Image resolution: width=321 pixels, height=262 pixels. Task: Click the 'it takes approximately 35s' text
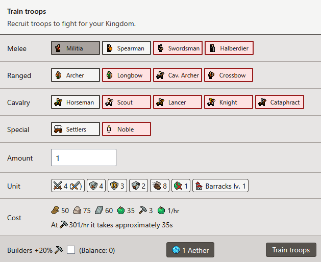point(132,225)
